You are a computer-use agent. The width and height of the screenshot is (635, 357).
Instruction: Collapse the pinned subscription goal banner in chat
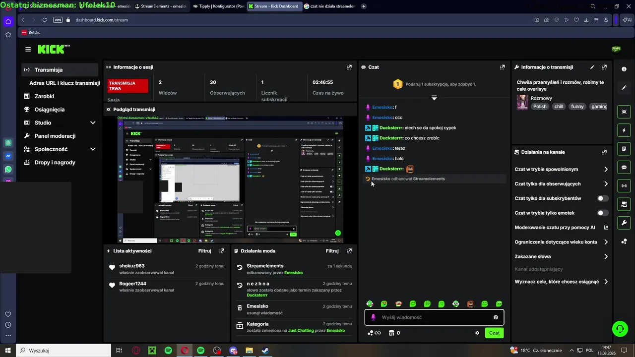point(434,98)
